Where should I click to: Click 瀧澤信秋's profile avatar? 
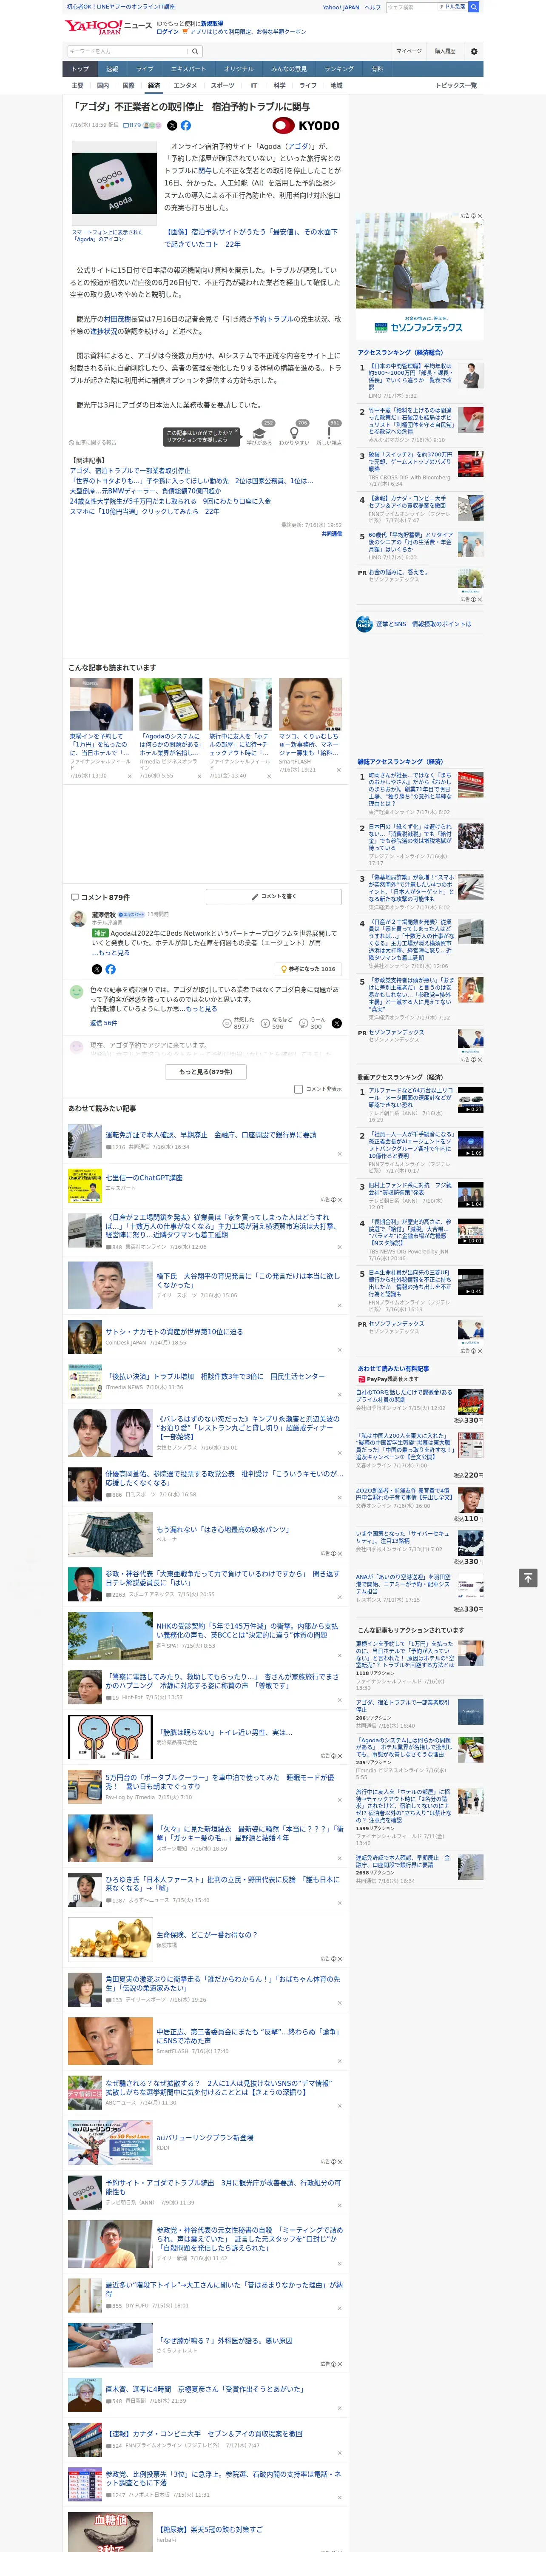tap(77, 919)
